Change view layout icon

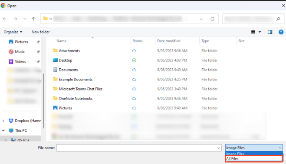coord(253,32)
